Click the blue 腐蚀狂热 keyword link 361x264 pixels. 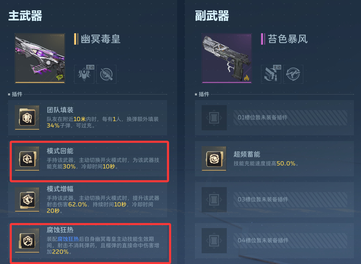pos(68,239)
